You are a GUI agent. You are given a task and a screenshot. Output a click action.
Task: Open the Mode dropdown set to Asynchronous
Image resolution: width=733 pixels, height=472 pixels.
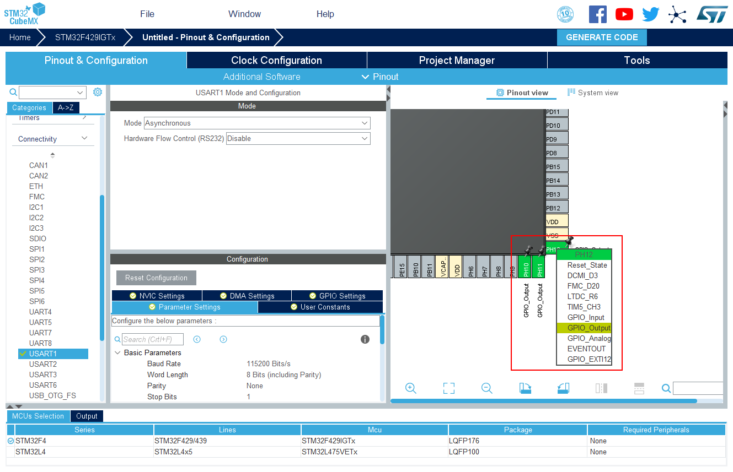coord(257,123)
